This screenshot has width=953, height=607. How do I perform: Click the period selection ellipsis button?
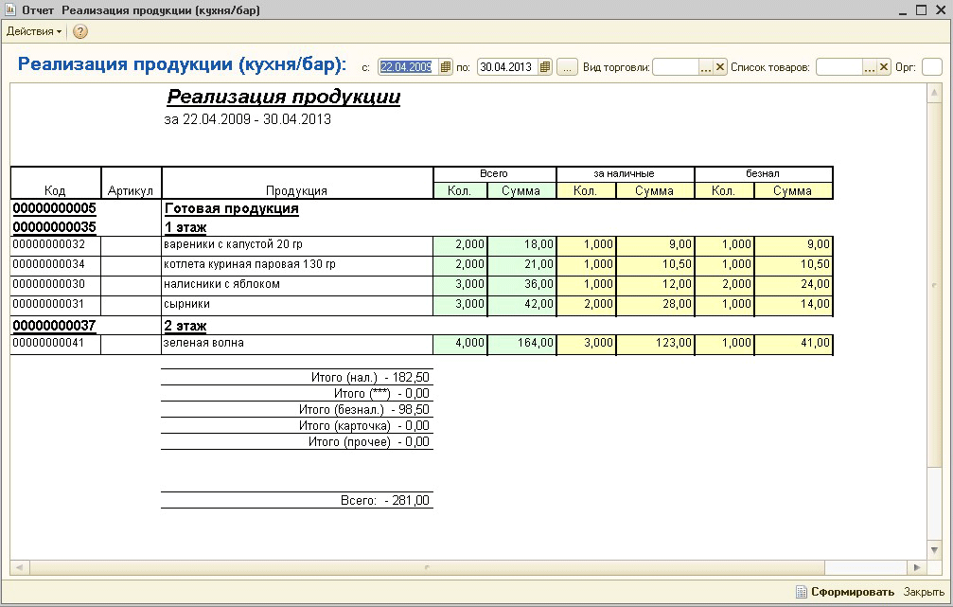567,67
